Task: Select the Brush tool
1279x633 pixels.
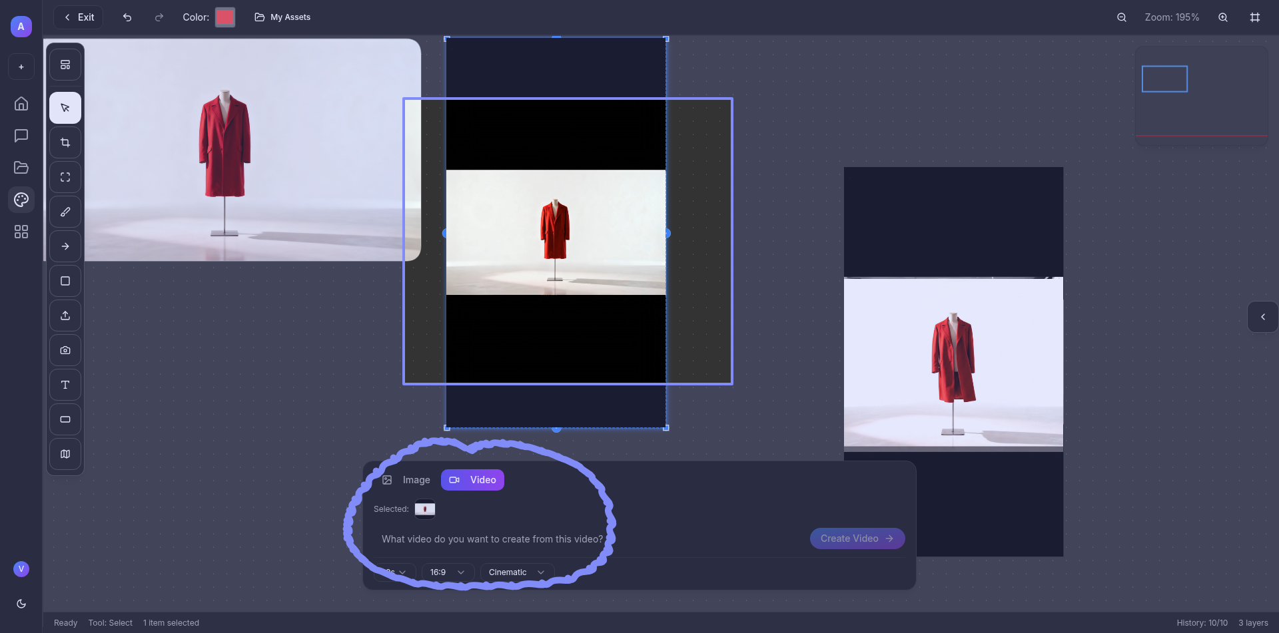Action: [x=65, y=212]
